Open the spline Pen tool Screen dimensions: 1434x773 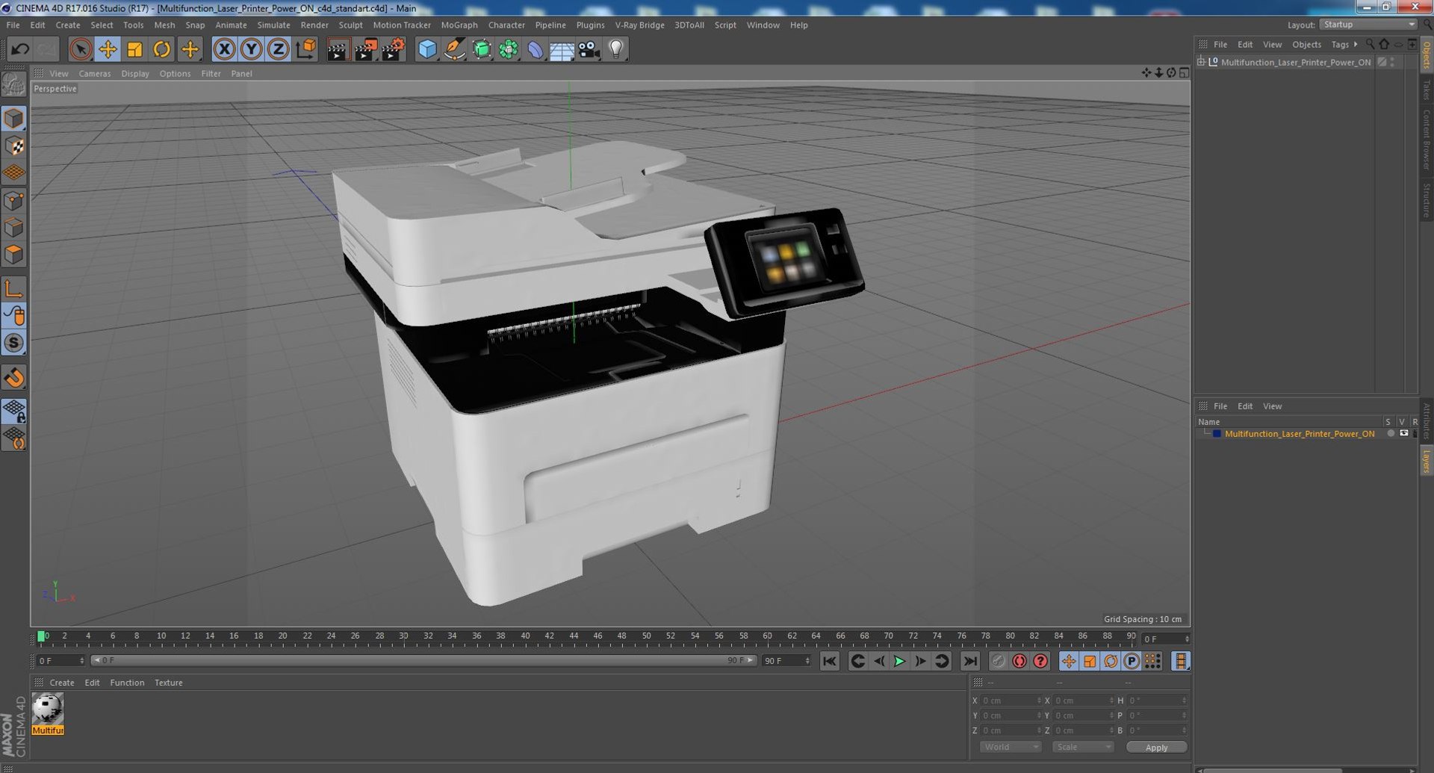click(x=454, y=49)
